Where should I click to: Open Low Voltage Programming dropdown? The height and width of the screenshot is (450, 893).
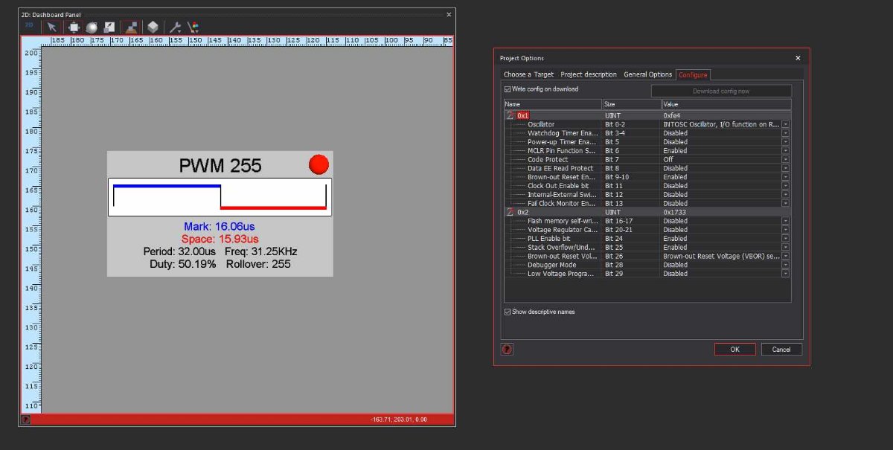tap(785, 274)
